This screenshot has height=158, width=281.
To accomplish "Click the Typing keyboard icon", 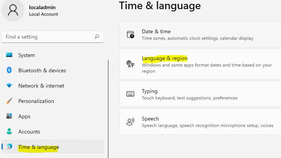I will (x=130, y=94).
